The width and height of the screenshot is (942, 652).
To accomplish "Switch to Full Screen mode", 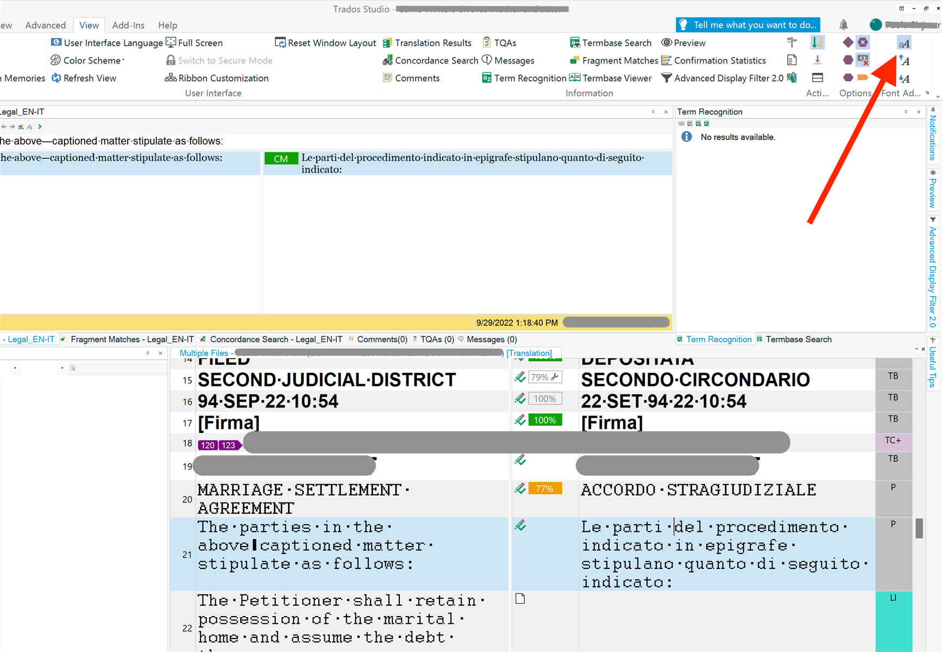I will pos(194,43).
